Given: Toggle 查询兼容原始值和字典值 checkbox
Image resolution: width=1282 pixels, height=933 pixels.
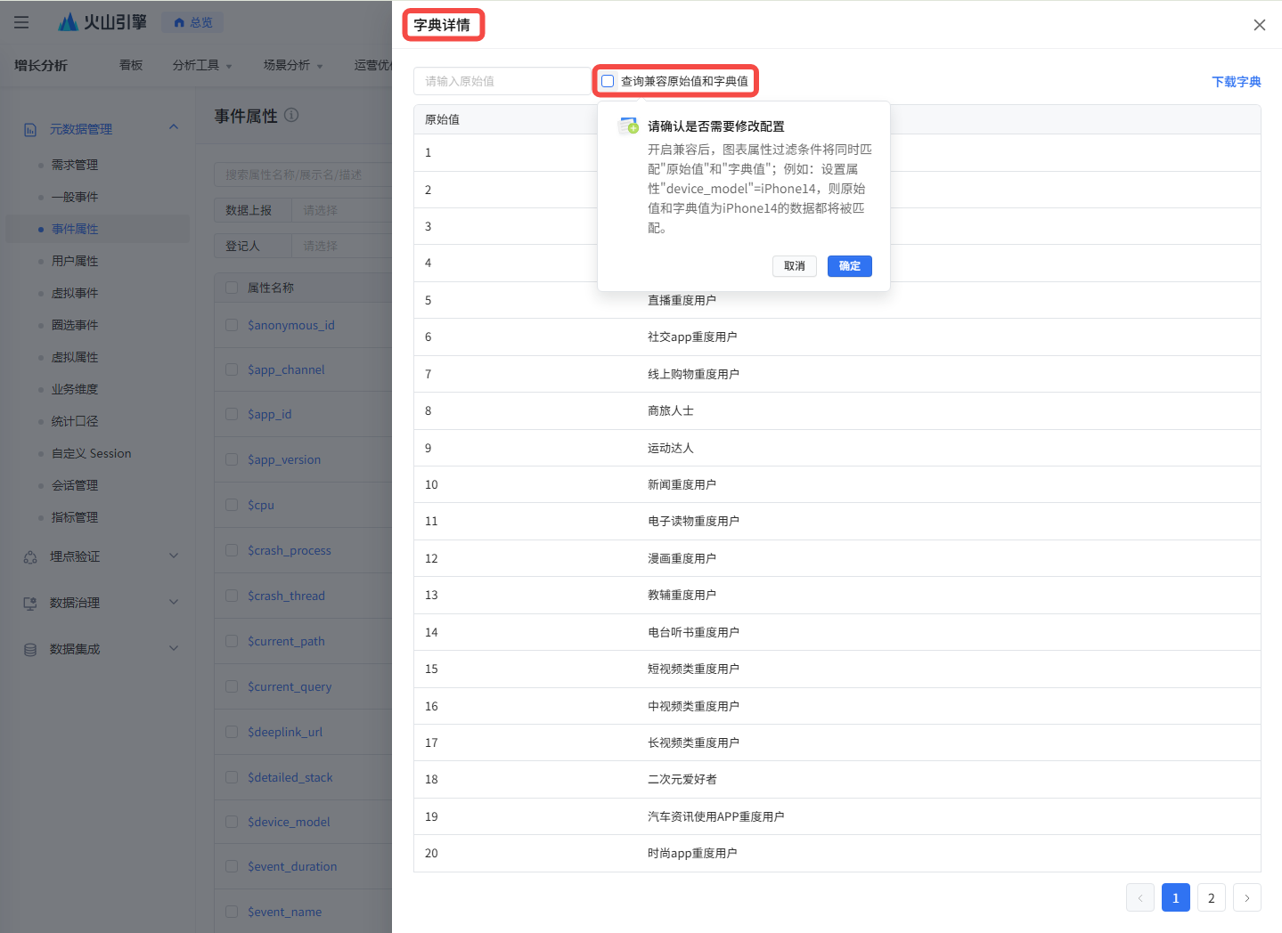Looking at the screenshot, I should (608, 81).
